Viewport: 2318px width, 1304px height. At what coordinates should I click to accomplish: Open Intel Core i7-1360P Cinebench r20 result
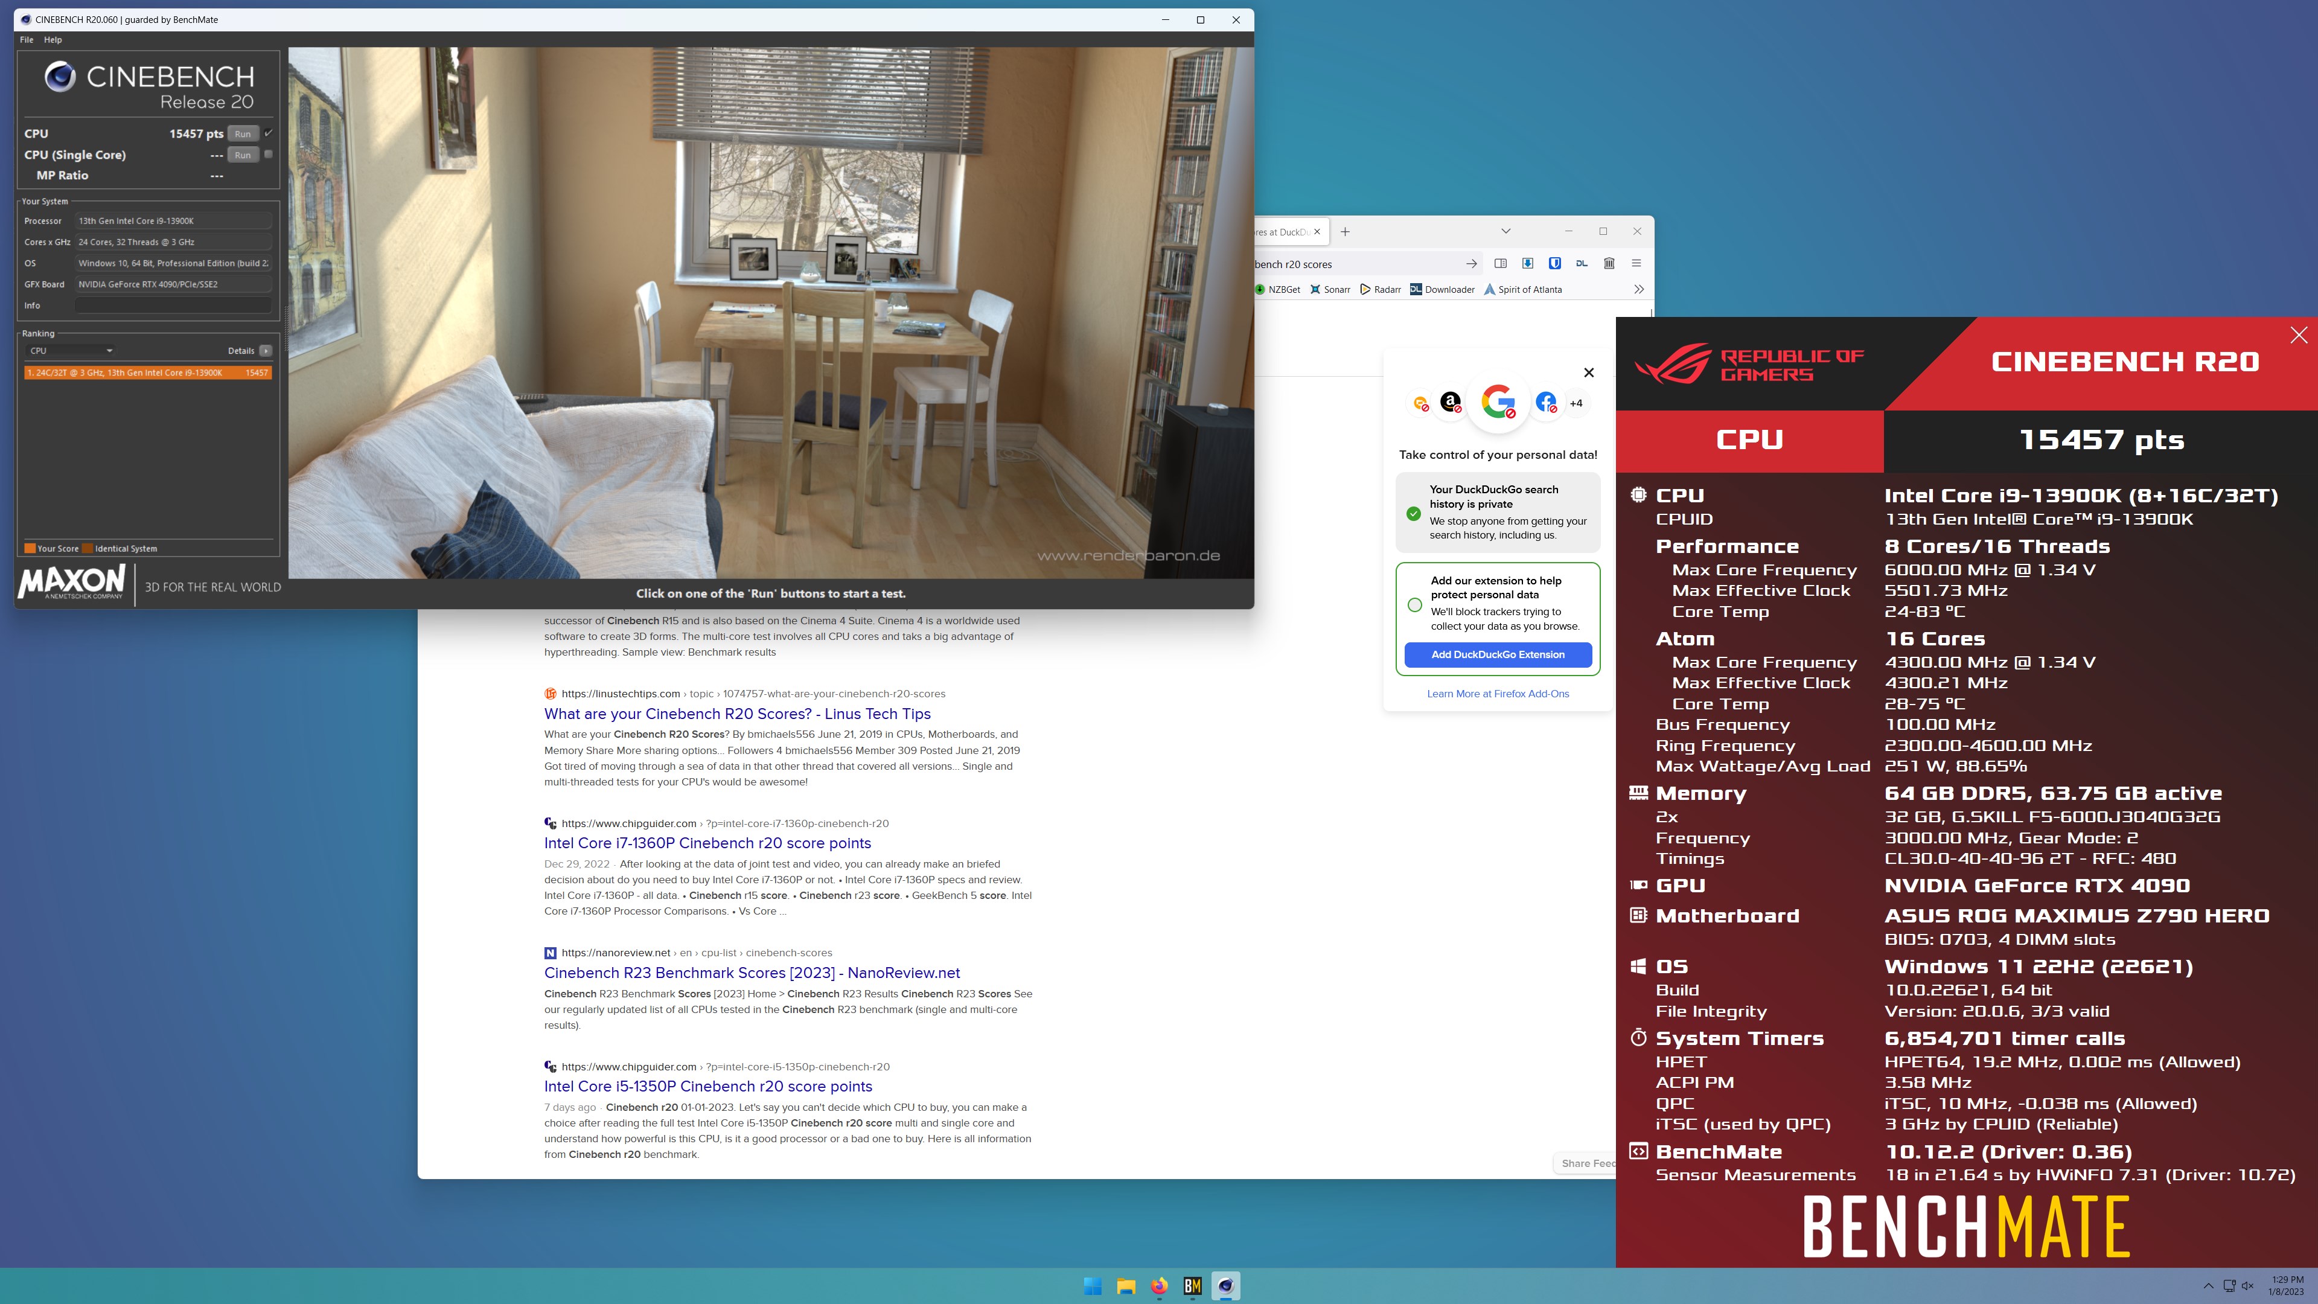pos(707,843)
